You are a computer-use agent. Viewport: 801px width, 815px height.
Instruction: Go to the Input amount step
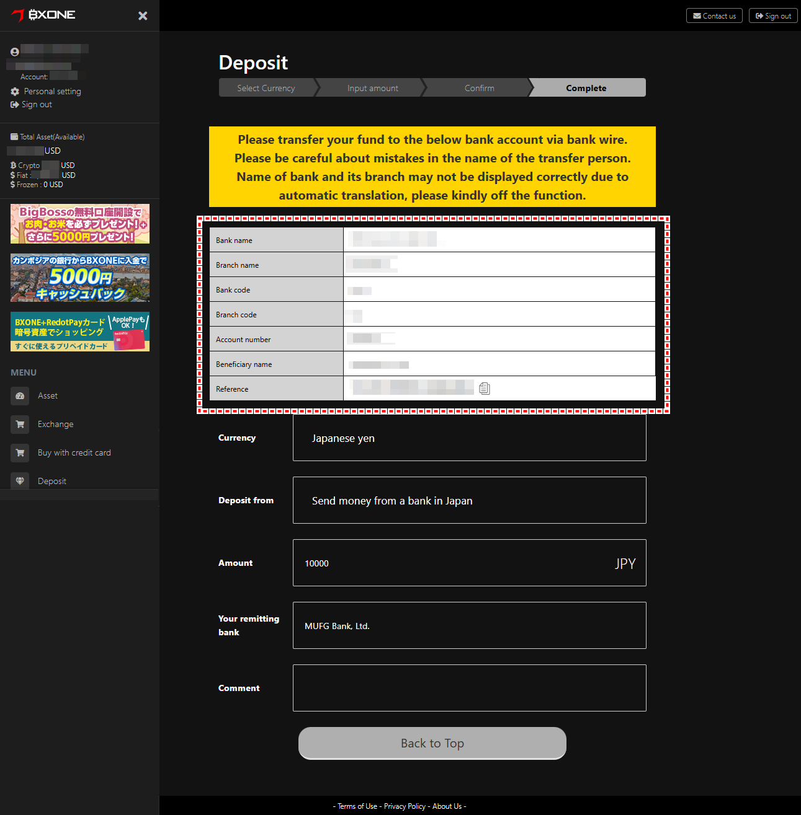373,88
